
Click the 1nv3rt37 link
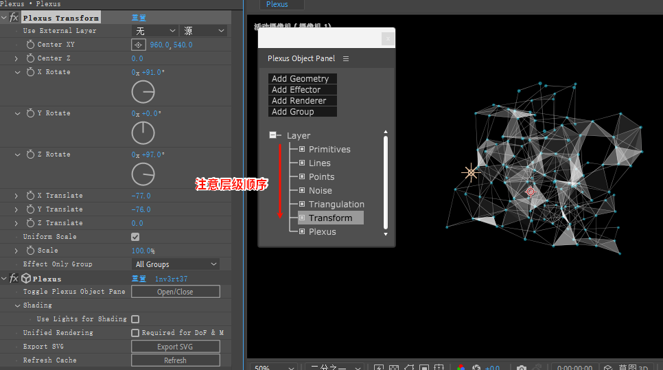pyautogui.click(x=172, y=279)
